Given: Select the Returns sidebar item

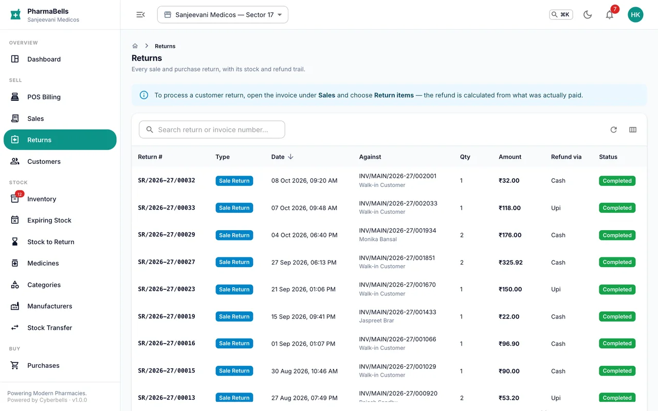Looking at the screenshot, I should pyautogui.click(x=60, y=140).
